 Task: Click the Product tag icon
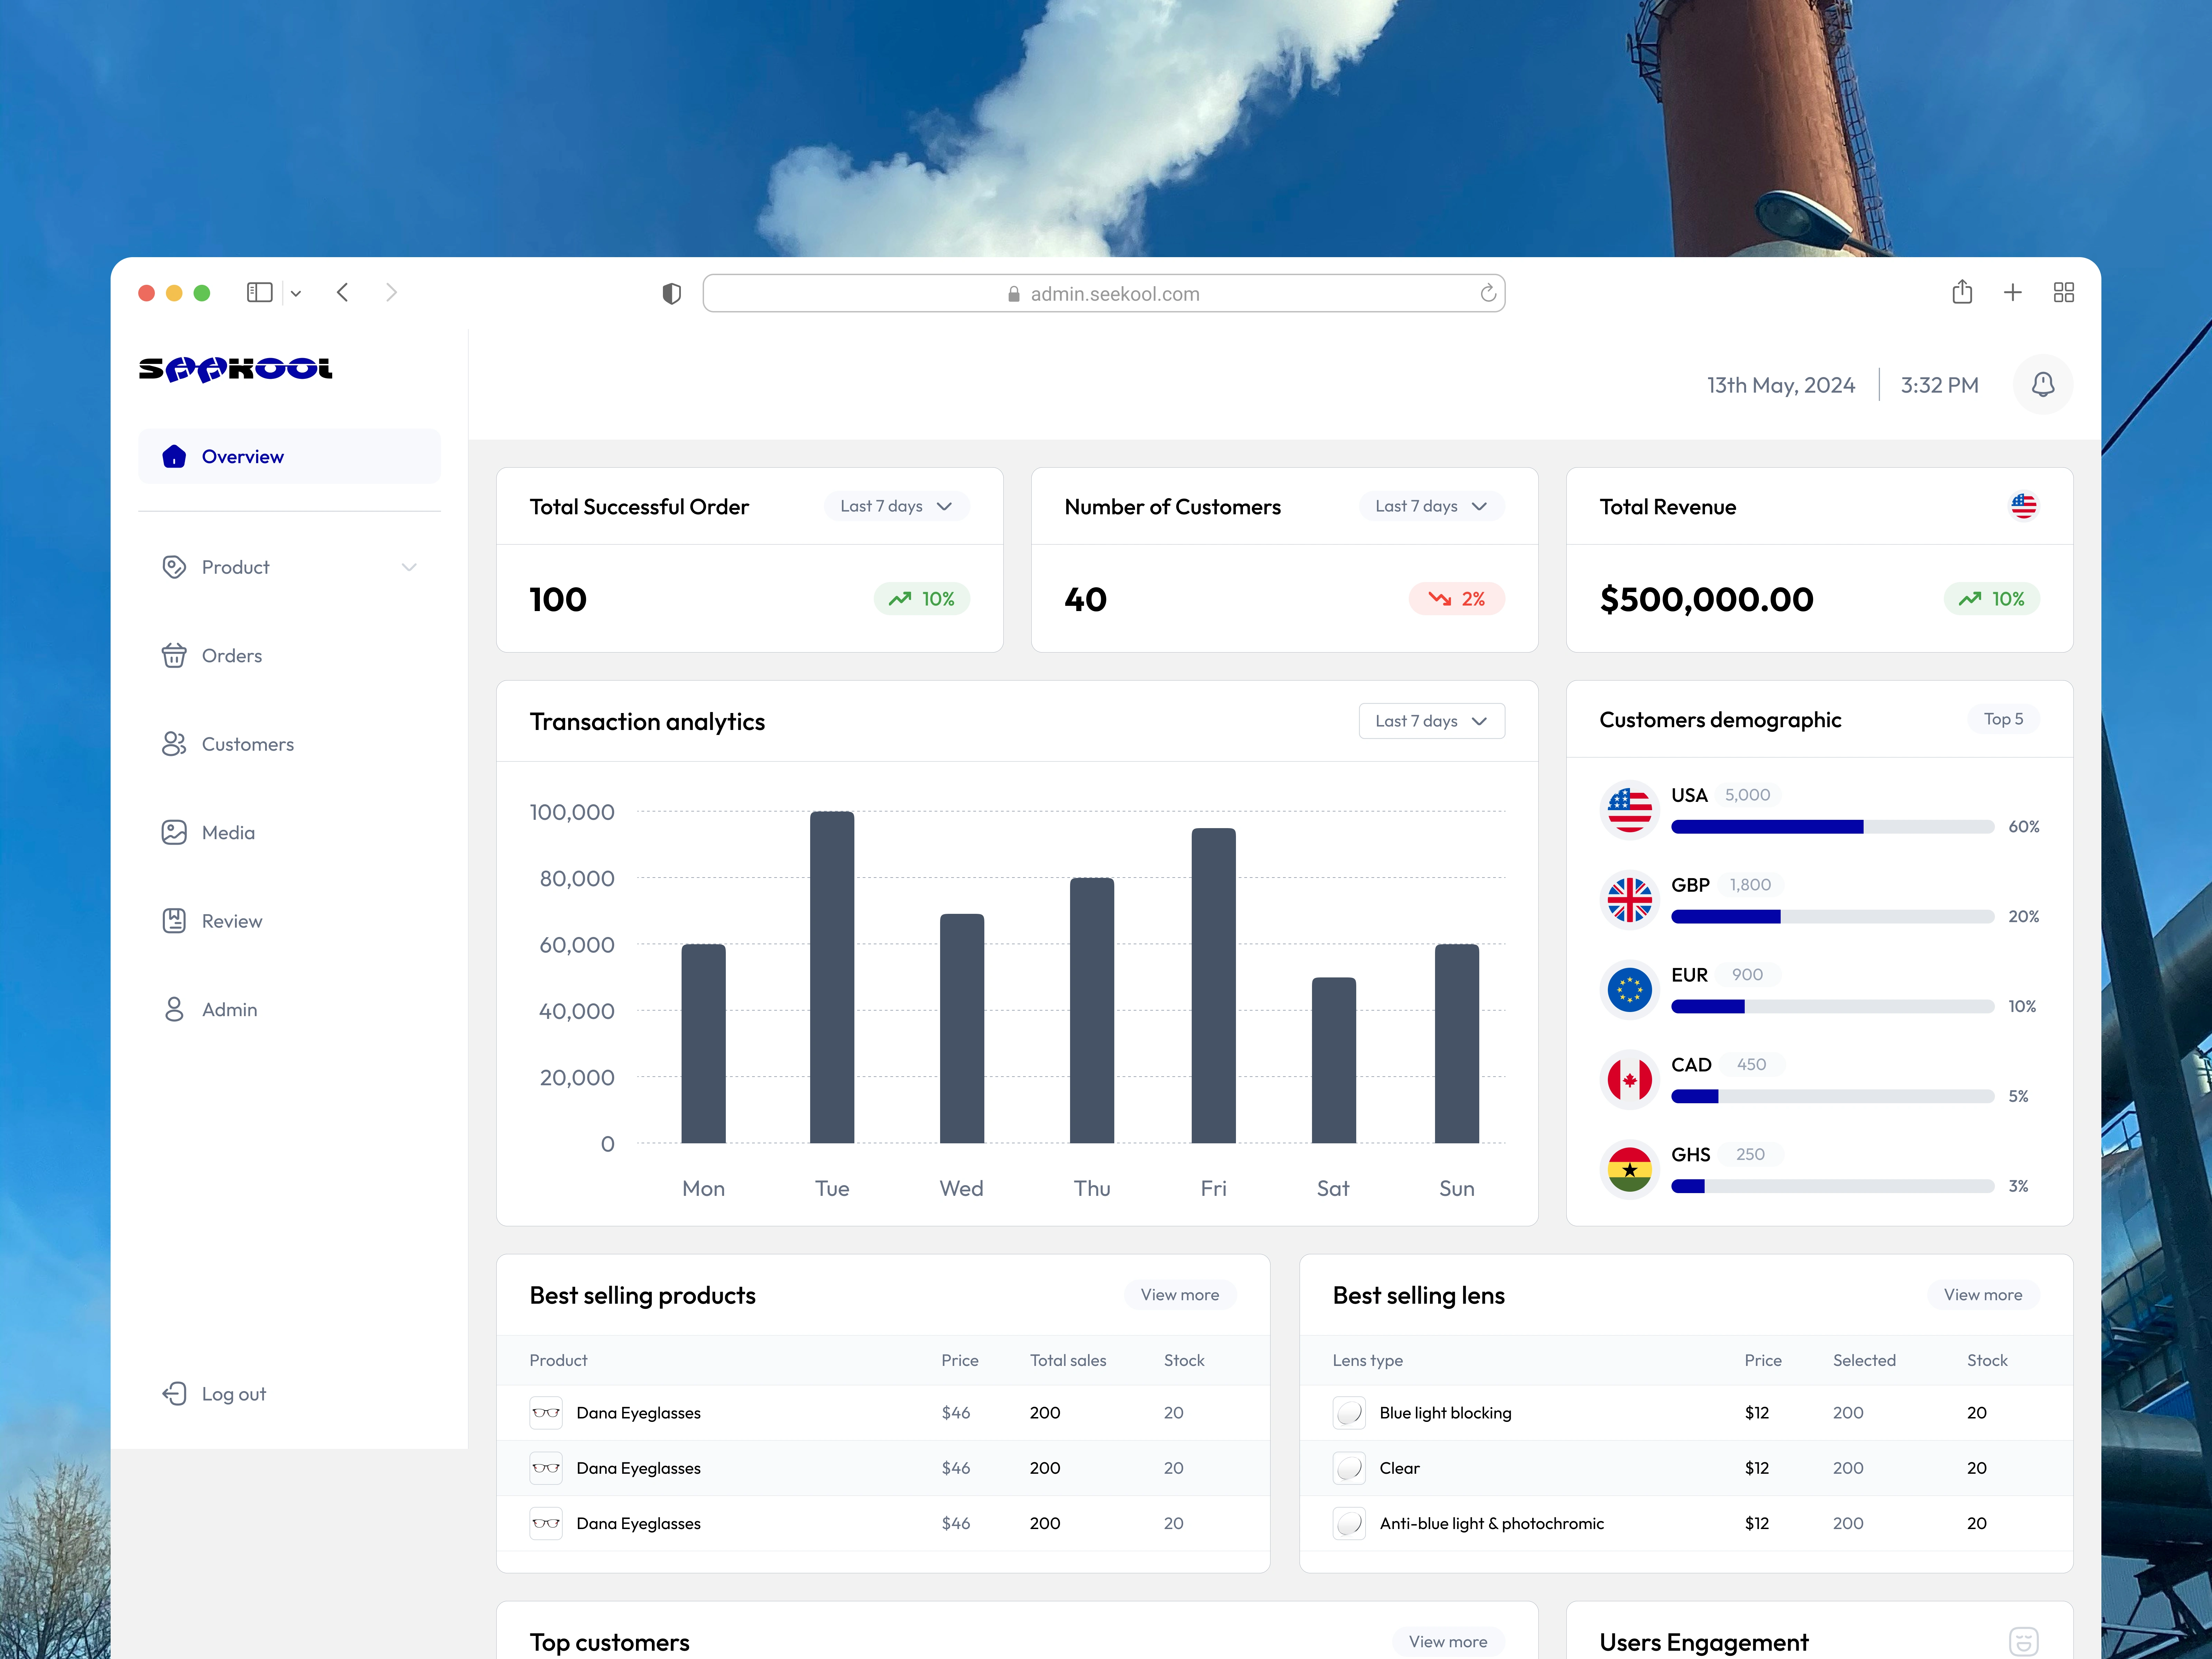[174, 567]
